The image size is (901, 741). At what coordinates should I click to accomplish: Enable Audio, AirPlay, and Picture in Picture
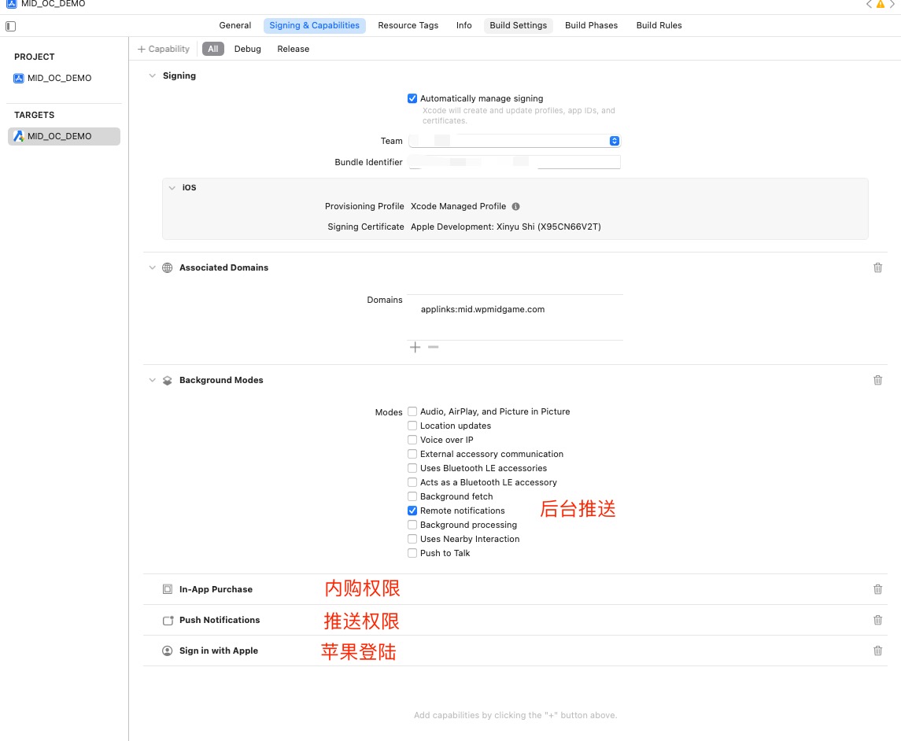pos(412,411)
